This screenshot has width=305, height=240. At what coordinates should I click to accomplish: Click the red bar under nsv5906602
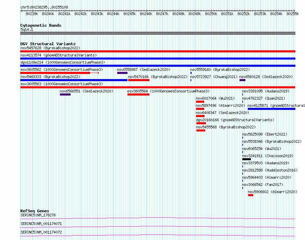tap(251, 195)
